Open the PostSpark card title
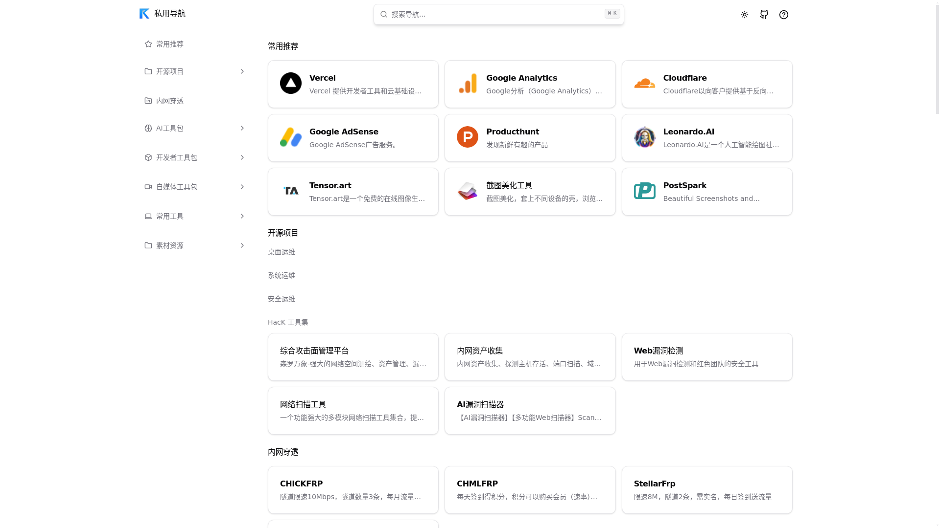Screen dimensions: 940x528 pyautogui.click(x=685, y=186)
